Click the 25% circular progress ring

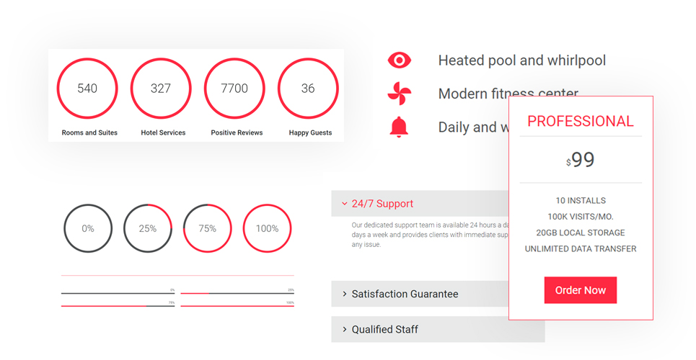[x=148, y=228]
